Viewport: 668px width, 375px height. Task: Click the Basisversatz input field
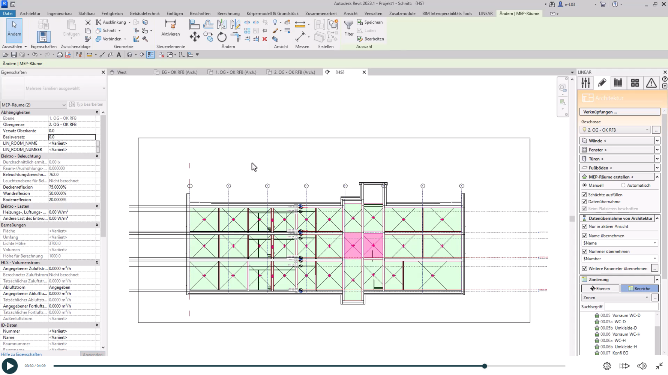click(72, 137)
